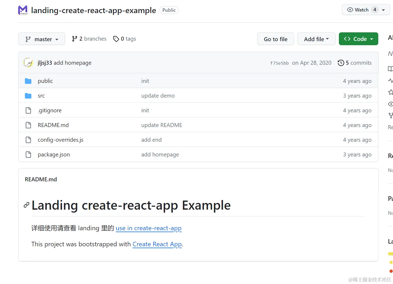Open the package.json file
The width and height of the screenshot is (393, 284).
pyautogui.click(x=54, y=155)
